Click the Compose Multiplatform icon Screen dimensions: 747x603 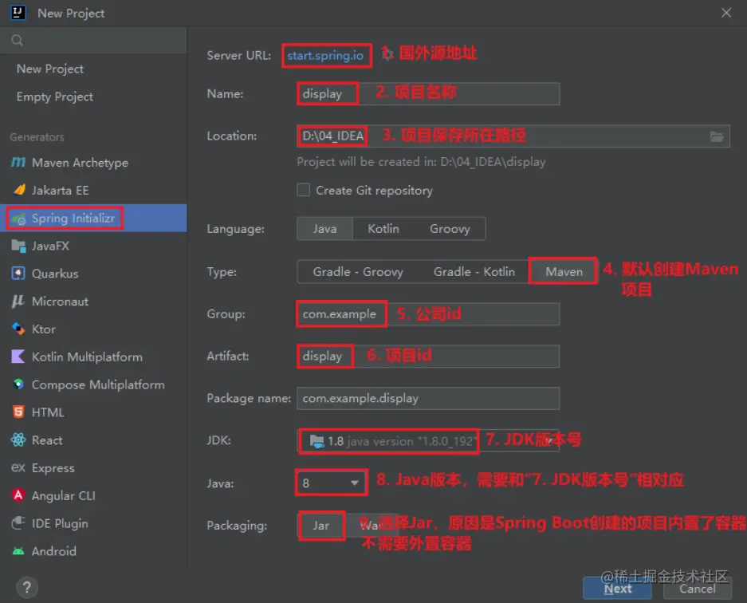coord(18,384)
